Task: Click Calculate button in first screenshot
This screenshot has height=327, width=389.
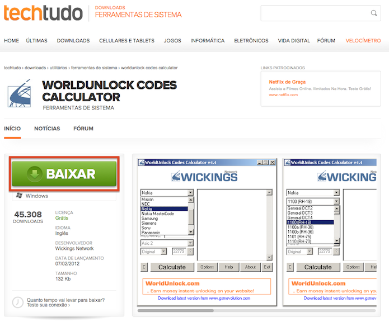Action: tap(172, 267)
